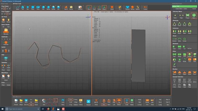This screenshot has height=111, width=198.
Task: Click Select All in General Selection
Action: [174, 80]
